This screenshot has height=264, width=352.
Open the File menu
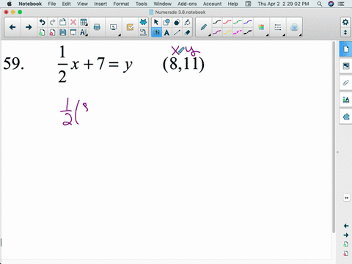tap(52, 4)
